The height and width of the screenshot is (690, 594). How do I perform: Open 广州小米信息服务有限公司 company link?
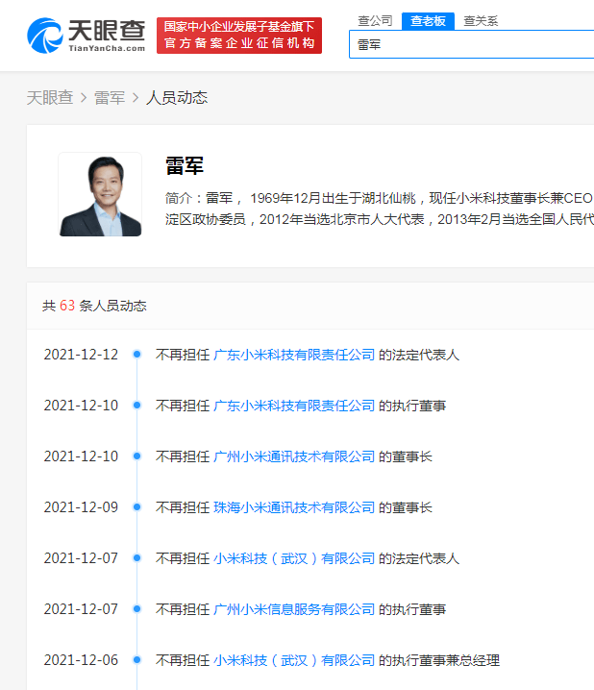coord(294,609)
